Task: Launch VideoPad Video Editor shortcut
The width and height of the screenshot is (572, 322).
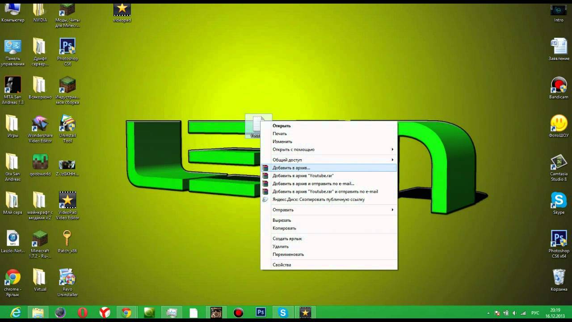Action: coord(67,207)
